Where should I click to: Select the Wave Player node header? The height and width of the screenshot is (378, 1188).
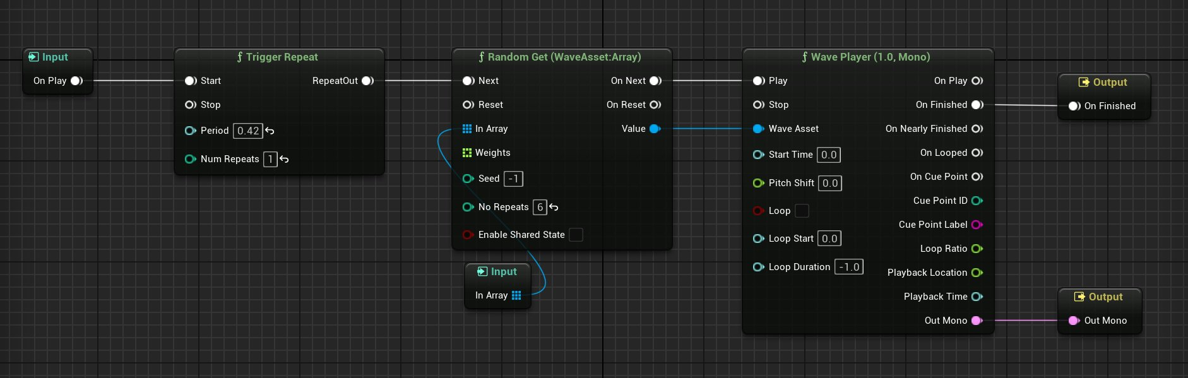coord(868,57)
